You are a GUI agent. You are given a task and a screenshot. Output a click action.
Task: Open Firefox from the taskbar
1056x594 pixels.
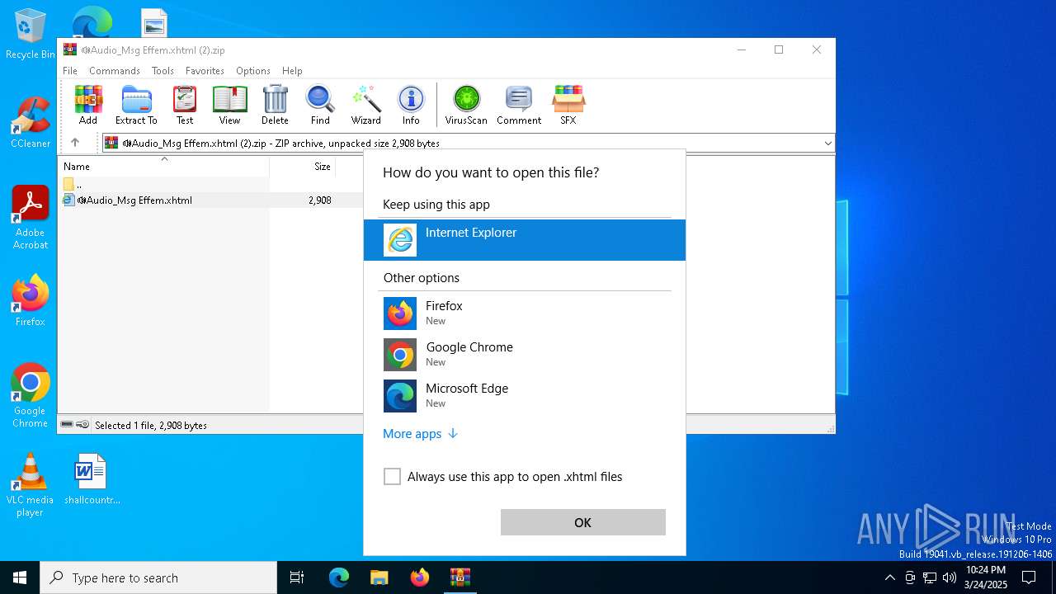tap(420, 577)
